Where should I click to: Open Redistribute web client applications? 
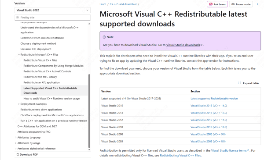(x=41, y=110)
